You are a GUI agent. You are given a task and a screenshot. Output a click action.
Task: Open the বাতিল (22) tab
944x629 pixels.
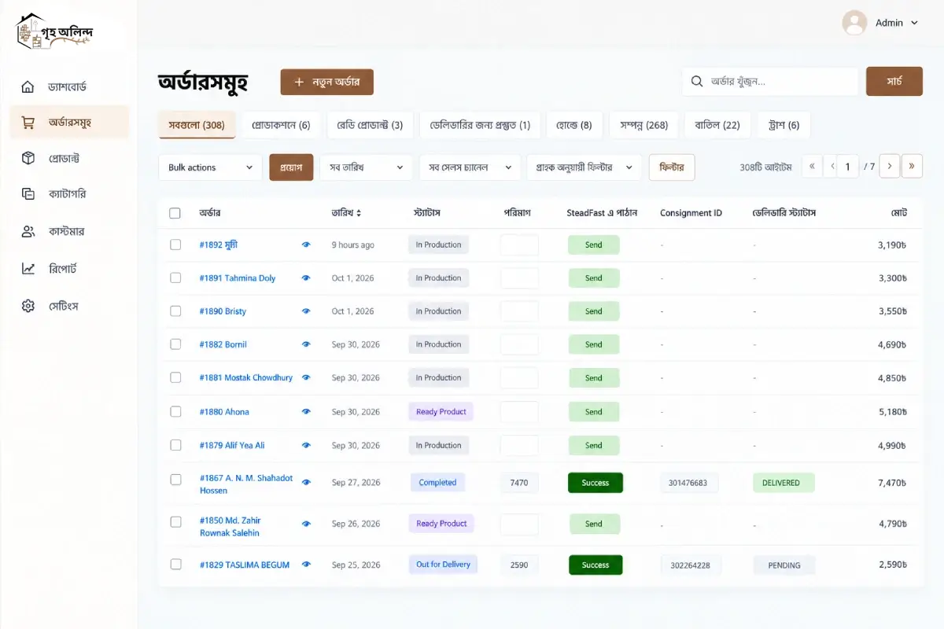(717, 125)
